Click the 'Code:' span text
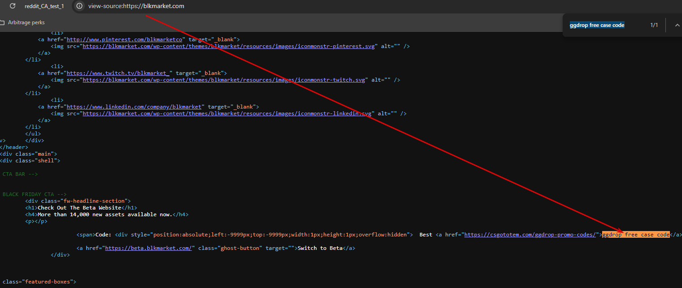The width and height of the screenshot is (682, 288). 103,235
